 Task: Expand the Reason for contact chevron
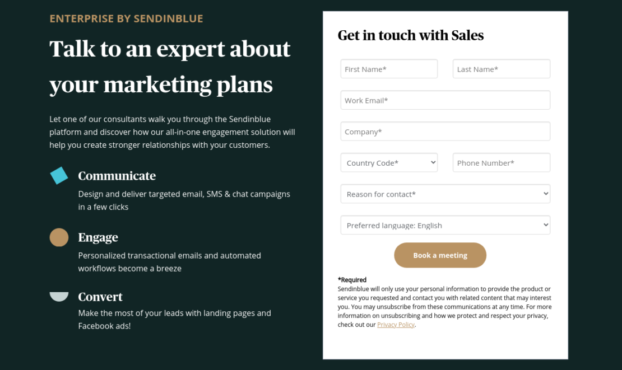(545, 194)
